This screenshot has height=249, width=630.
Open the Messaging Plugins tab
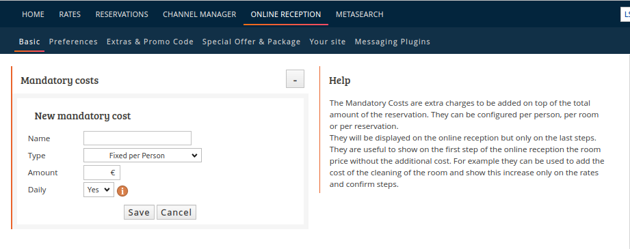tap(393, 42)
